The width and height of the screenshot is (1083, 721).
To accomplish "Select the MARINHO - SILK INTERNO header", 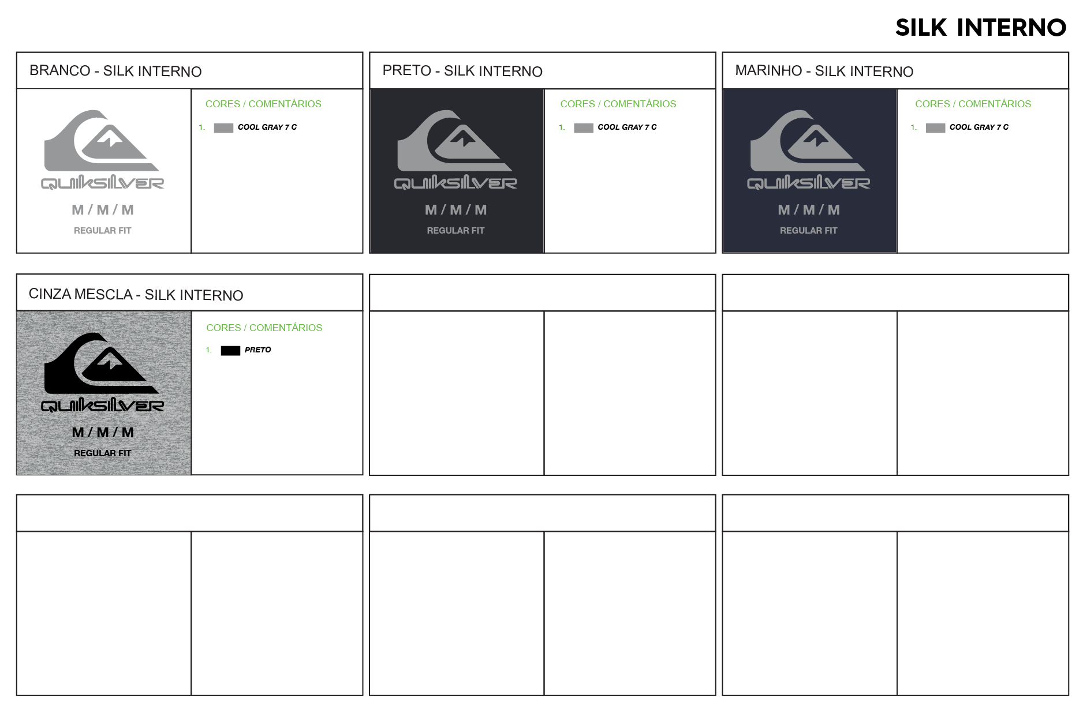I will 824,71.
